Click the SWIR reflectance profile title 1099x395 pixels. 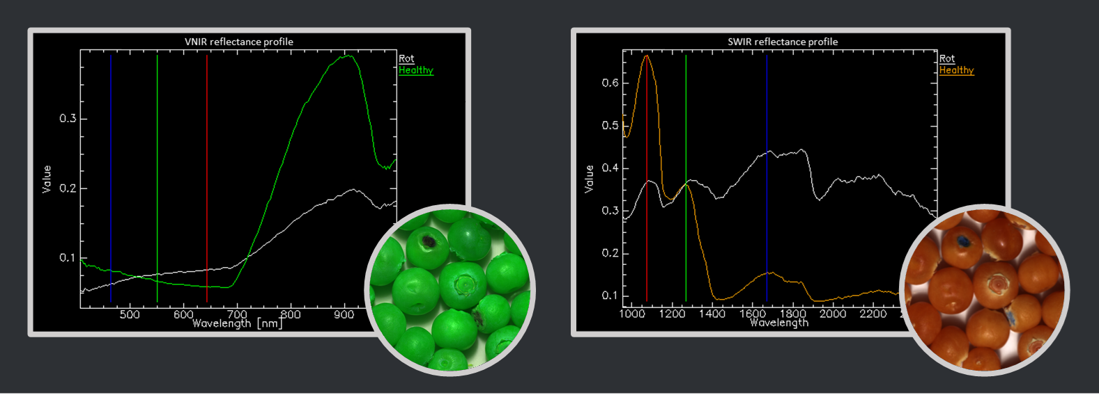[x=783, y=42]
